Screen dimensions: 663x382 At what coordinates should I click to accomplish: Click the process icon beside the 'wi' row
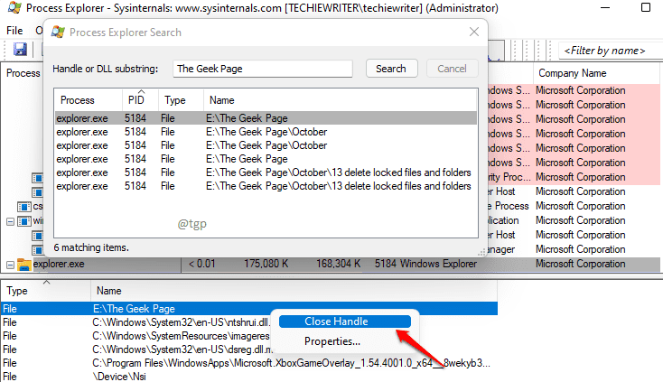point(24,221)
